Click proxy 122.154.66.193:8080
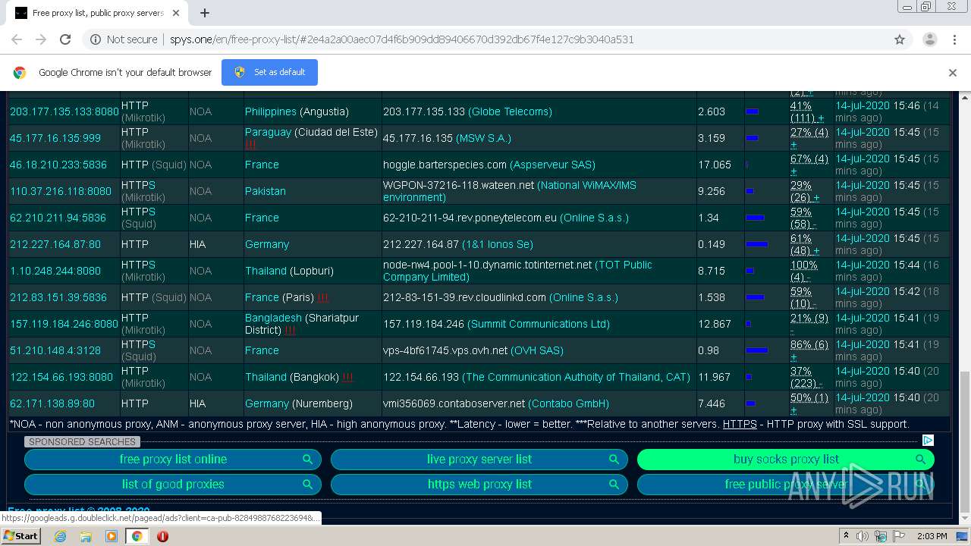Screen dimensions: 971x546 click(61, 377)
